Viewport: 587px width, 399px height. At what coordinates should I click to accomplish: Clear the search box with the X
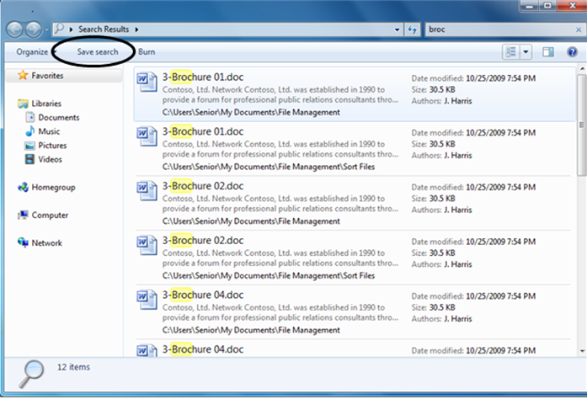[579, 29]
